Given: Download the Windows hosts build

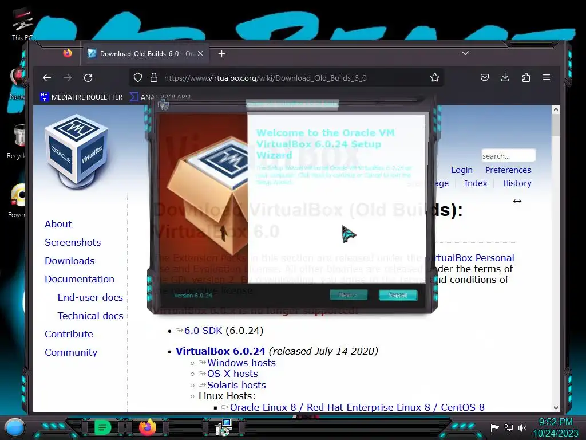Looking at the screenshot, I should (x=241, y=363).
